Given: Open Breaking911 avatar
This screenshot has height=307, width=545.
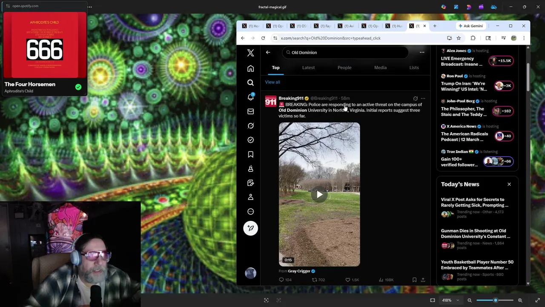Looking at the screenshot, I should click(270, 101).
